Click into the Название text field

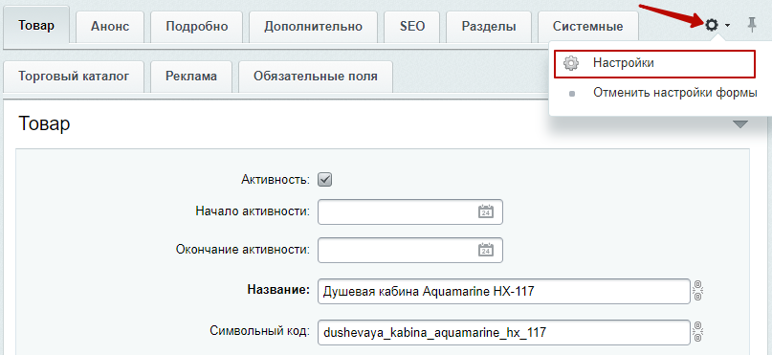(504, 292)
